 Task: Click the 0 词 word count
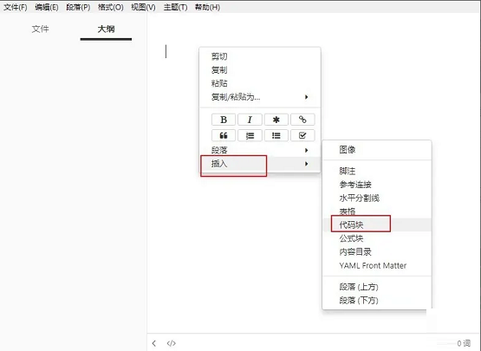(x=464, y=343)
